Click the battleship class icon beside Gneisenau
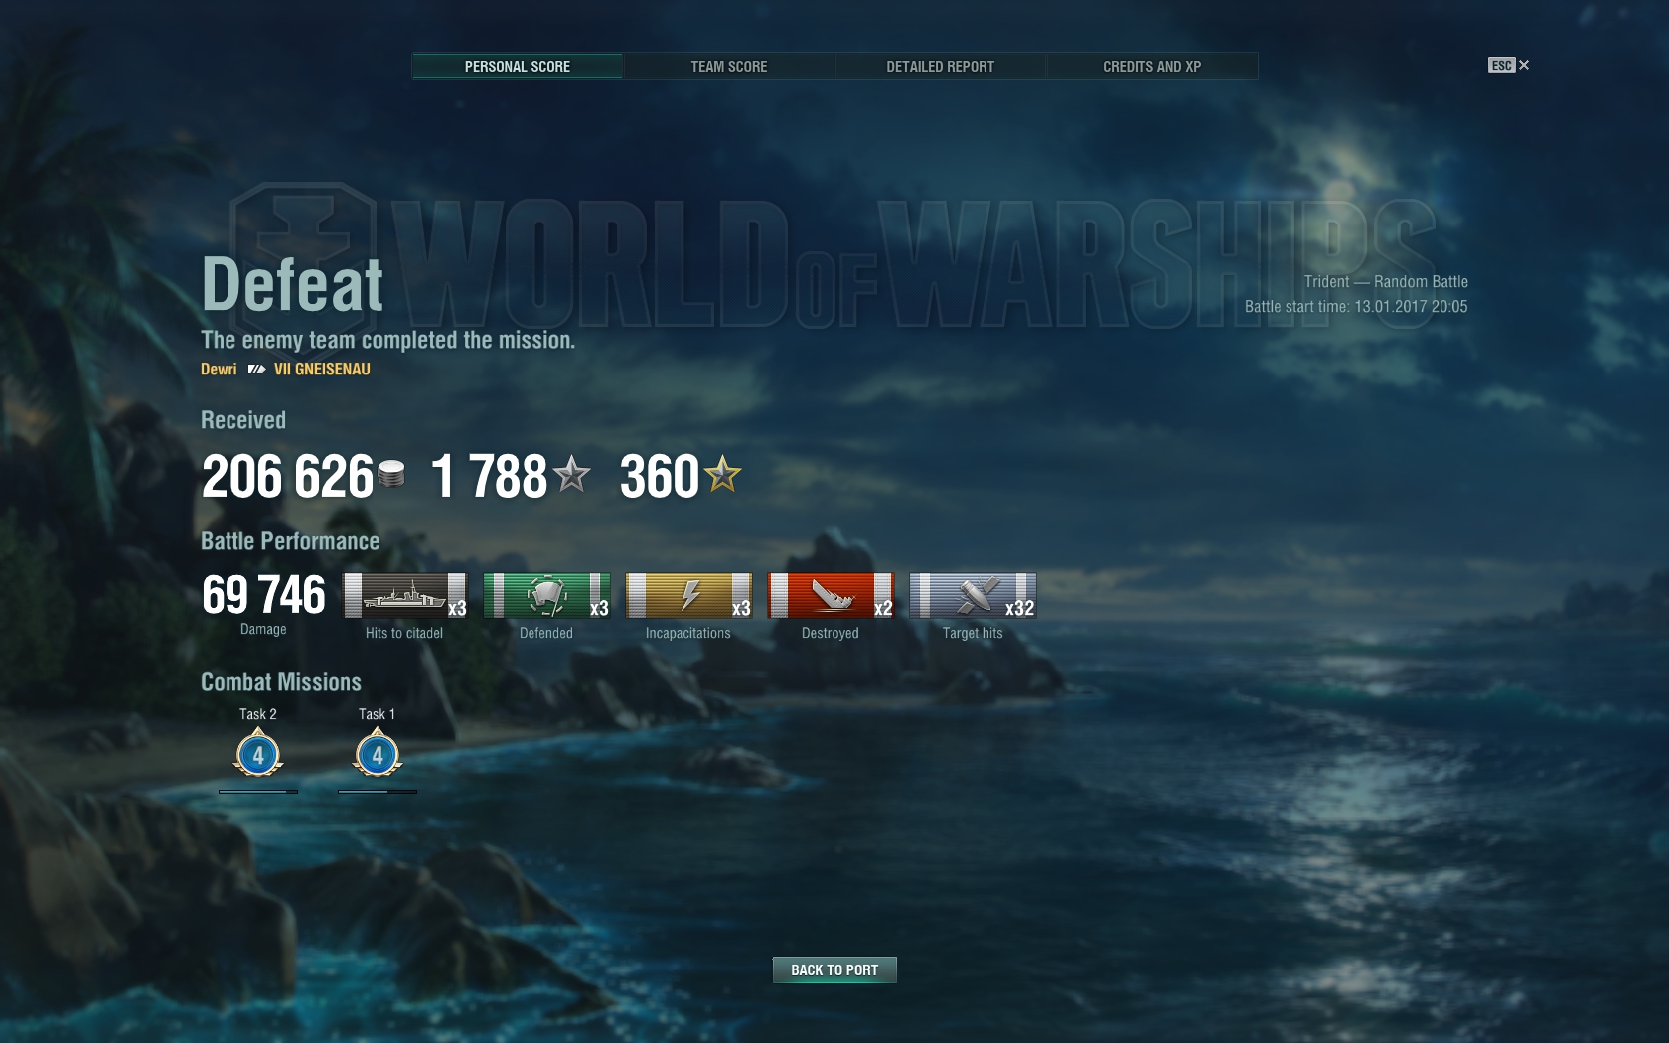Image resolution: width=1669 pixels, height=1043 pixels. [256, 369]
